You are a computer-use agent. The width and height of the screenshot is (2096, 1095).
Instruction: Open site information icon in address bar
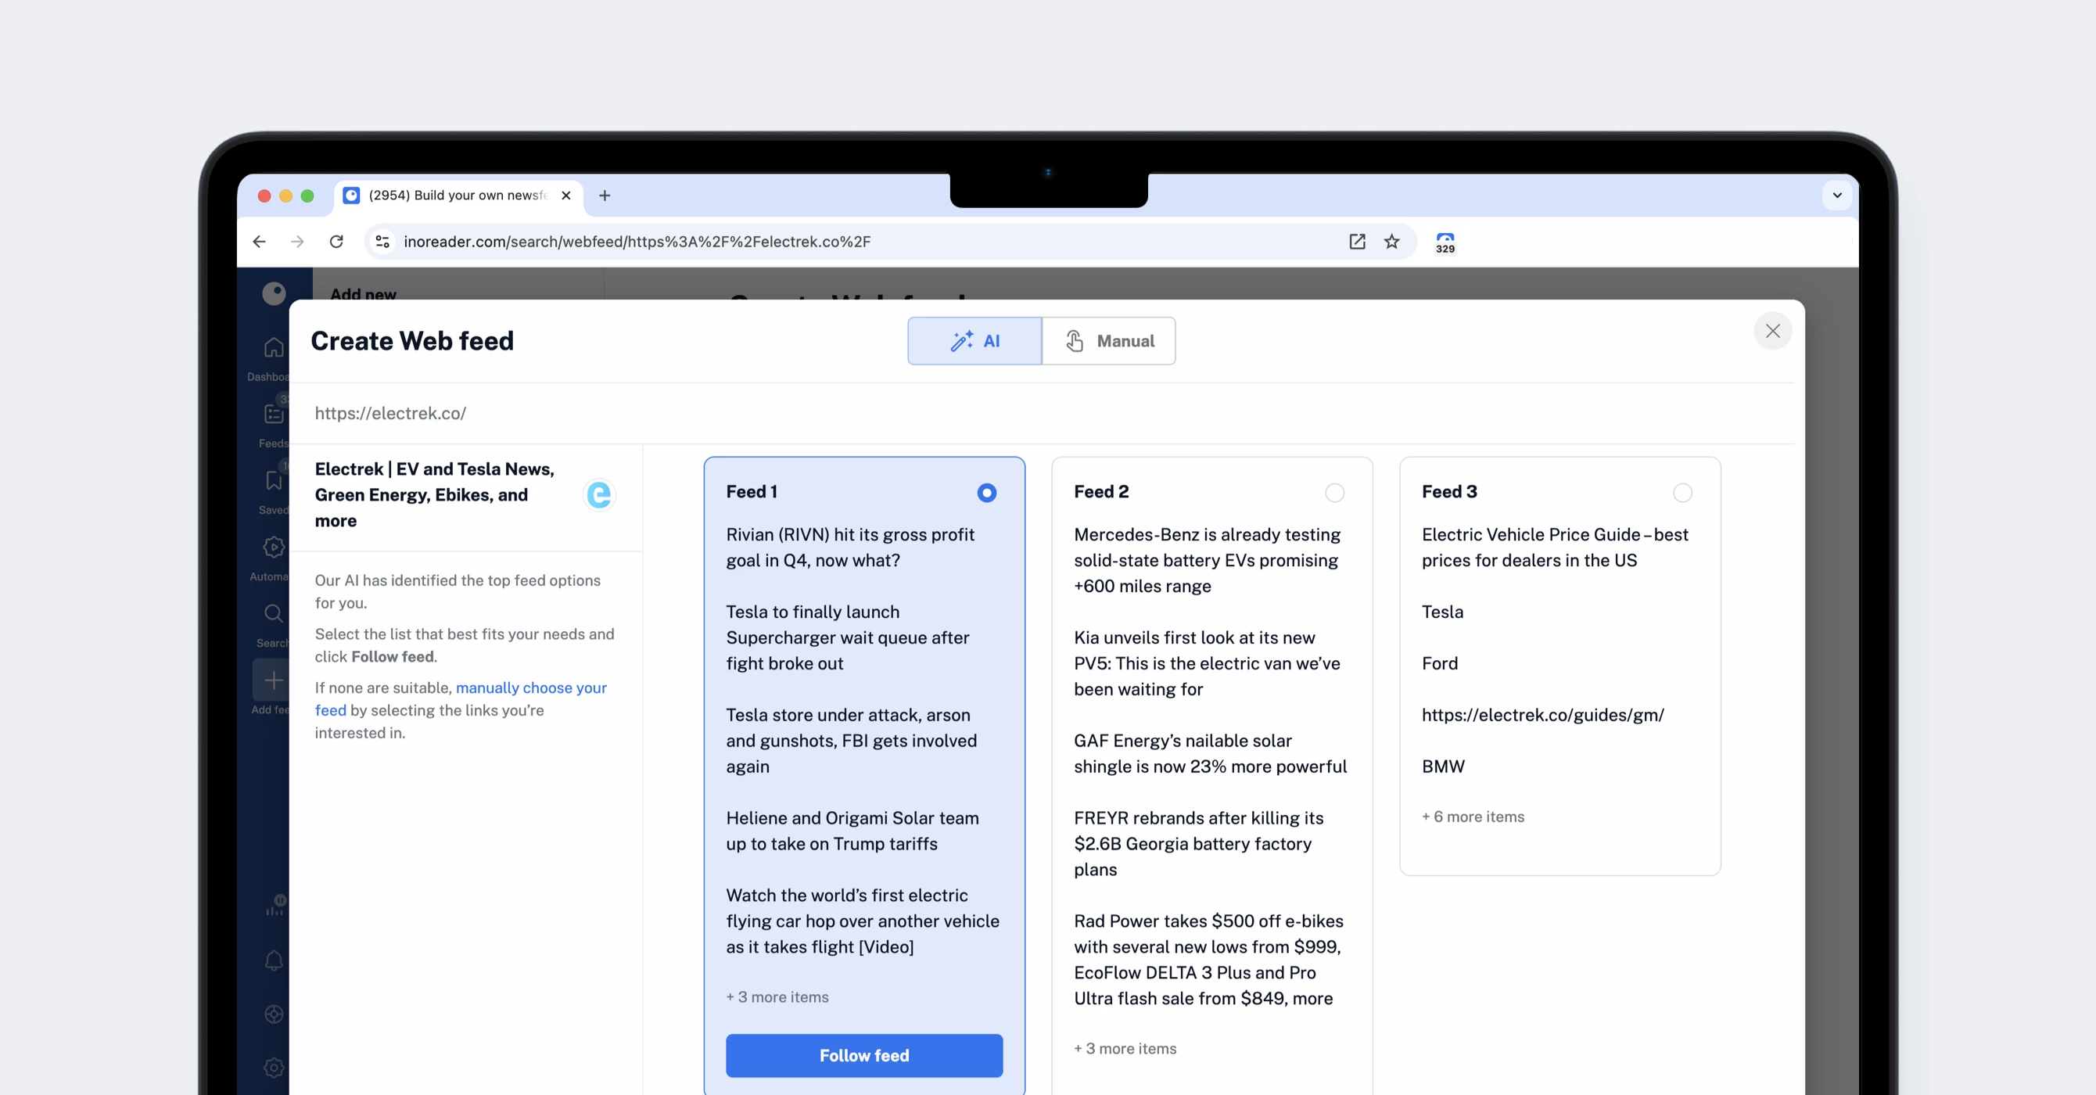coord(382,242)
